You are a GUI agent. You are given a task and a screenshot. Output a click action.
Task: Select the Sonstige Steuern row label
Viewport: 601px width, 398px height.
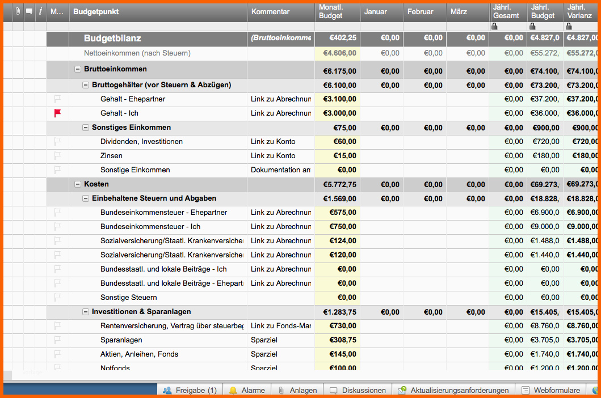coord(128,298)
